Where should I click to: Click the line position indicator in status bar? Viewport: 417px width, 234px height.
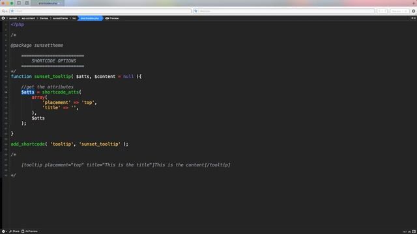click(x=407, y=231)
